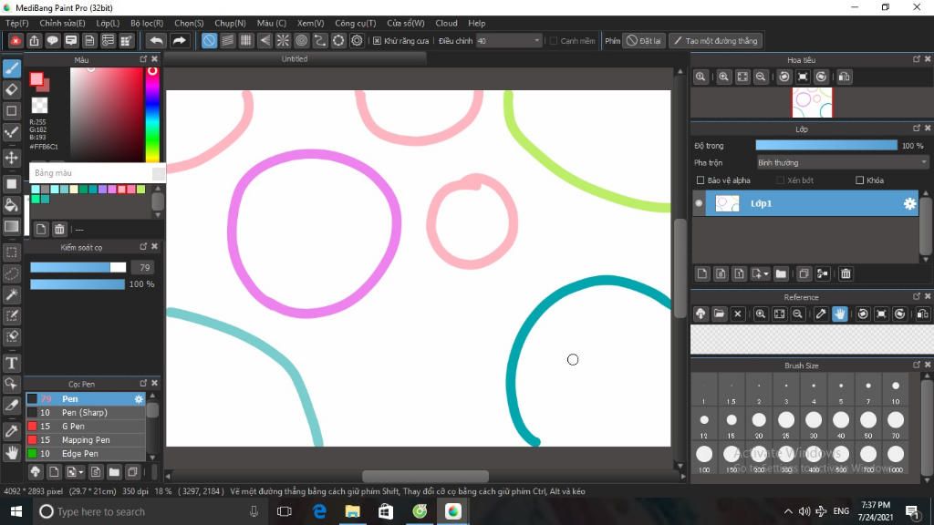The image size is (934, 525).
Task: Expand the add-layer dropdown arrow in Lớp panel
Action: [x=766, y=273]
